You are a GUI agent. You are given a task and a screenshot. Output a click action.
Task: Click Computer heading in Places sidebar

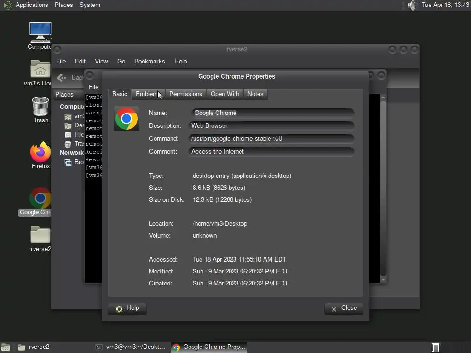click(x=71, y=107)
